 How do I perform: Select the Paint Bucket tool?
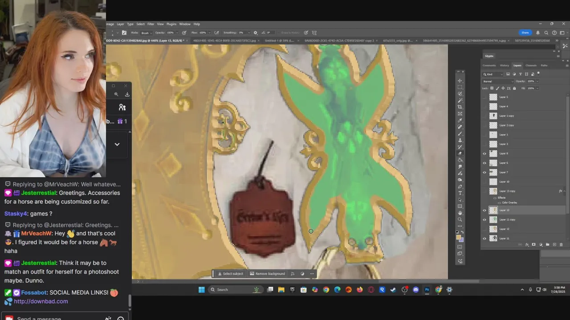tap(460, 159)
